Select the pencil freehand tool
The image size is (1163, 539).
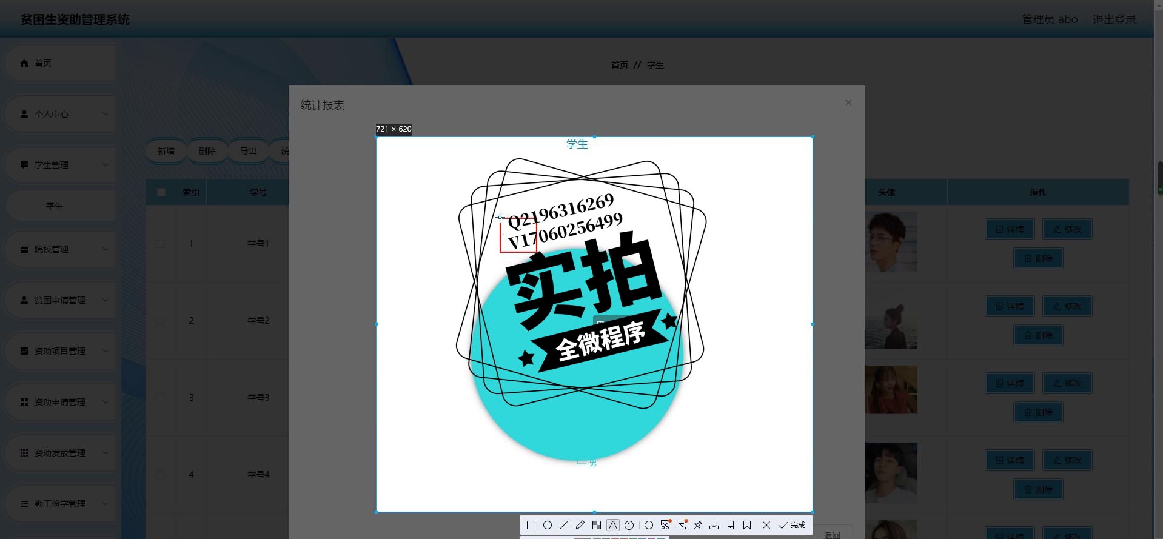point(580,525)
